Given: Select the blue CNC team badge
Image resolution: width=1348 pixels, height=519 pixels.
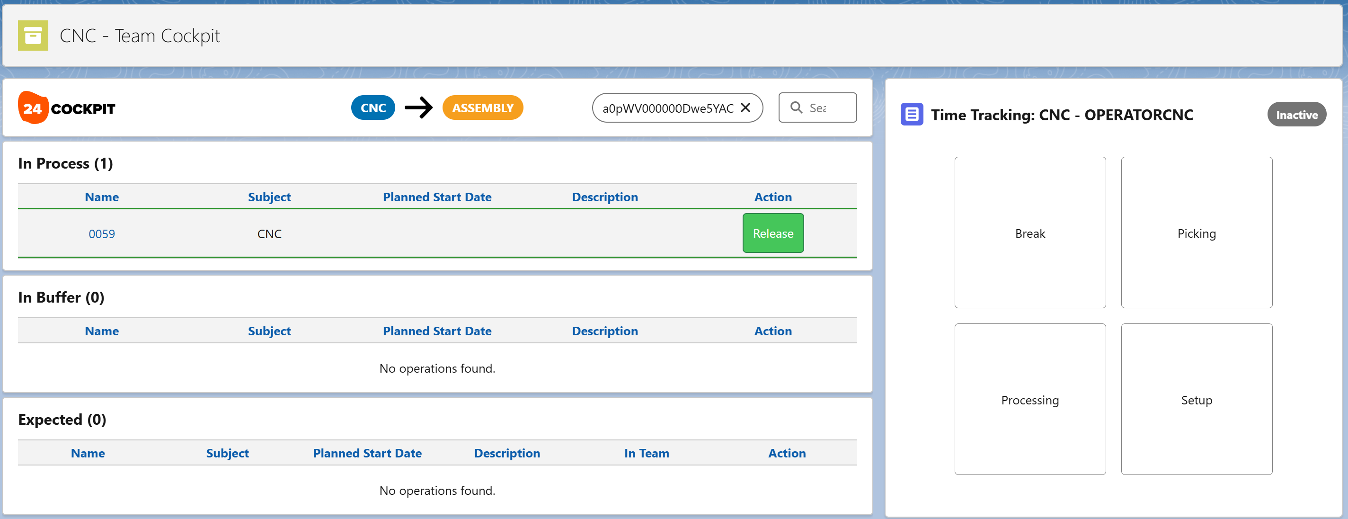Looking at the screenshot, I should click(372, 108).
